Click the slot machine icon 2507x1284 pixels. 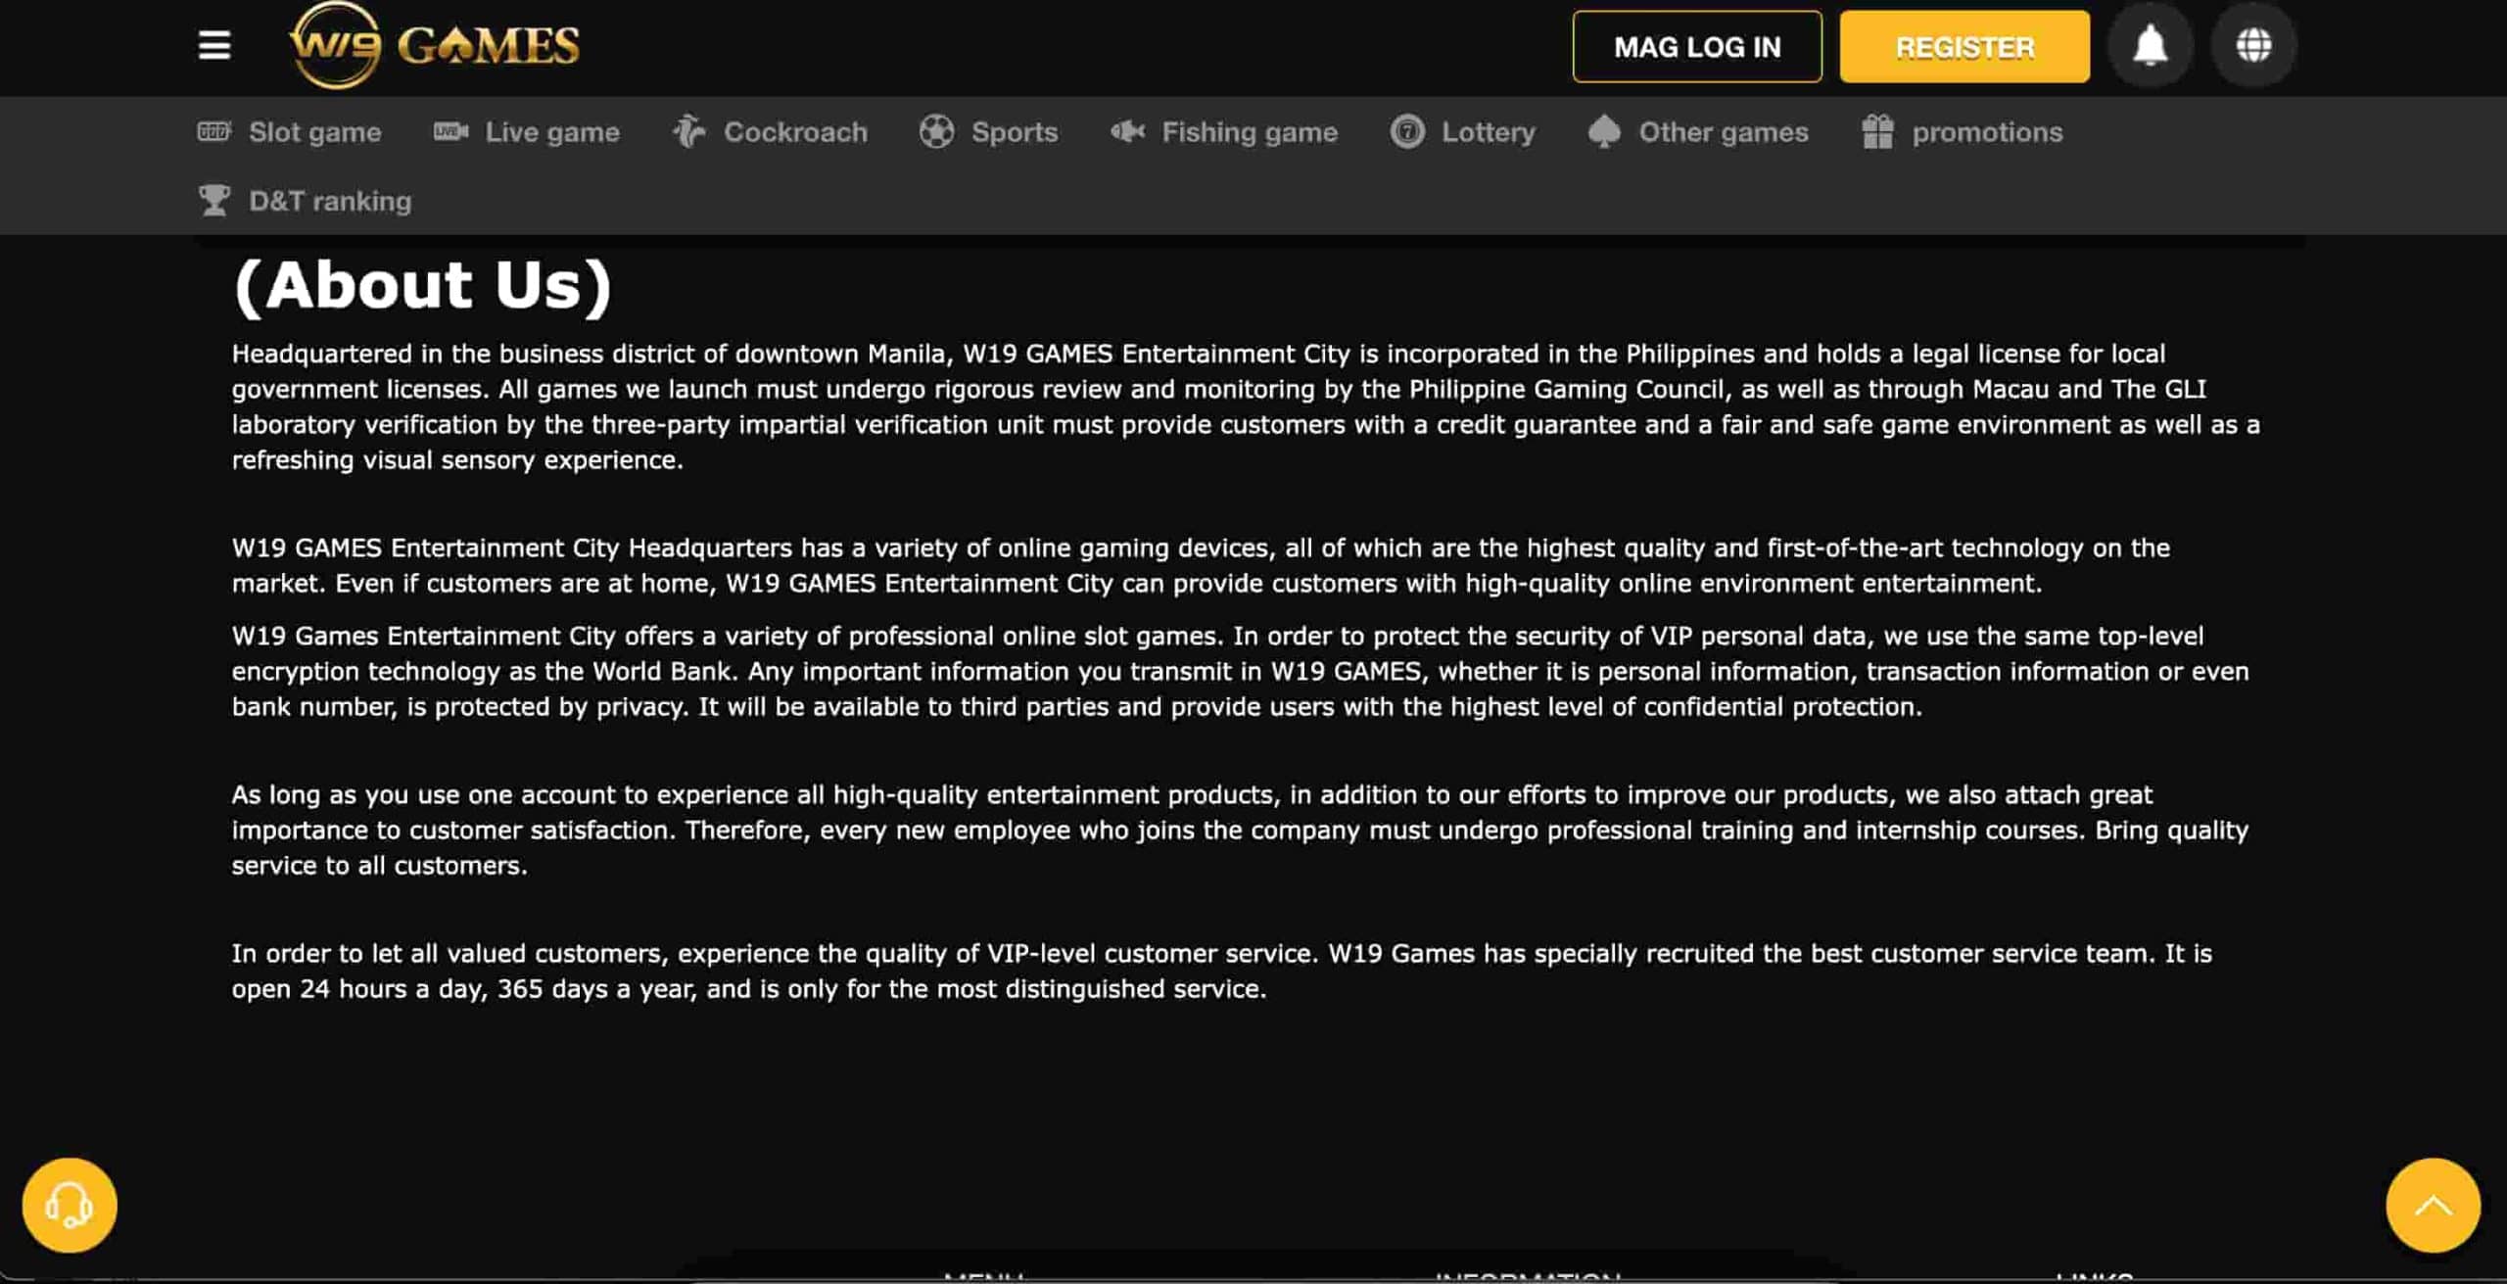(x=214, y=131)
